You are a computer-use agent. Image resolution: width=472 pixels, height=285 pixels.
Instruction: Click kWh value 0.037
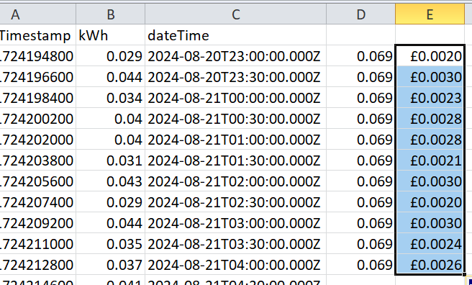(x=111, y=265)
